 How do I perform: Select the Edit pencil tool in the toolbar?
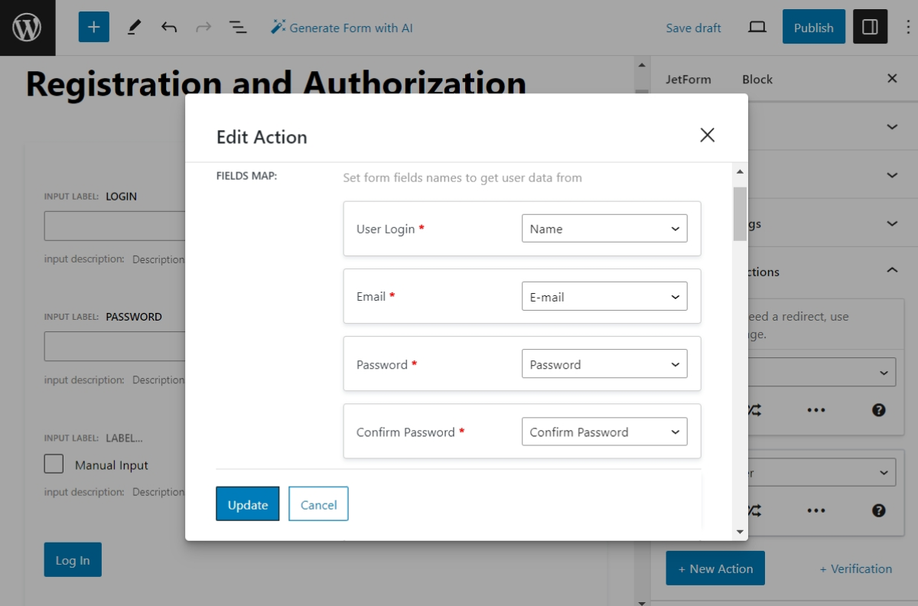(134, 26)
